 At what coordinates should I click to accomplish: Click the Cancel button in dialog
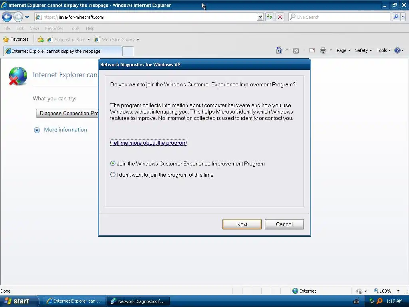coord(284,224)
